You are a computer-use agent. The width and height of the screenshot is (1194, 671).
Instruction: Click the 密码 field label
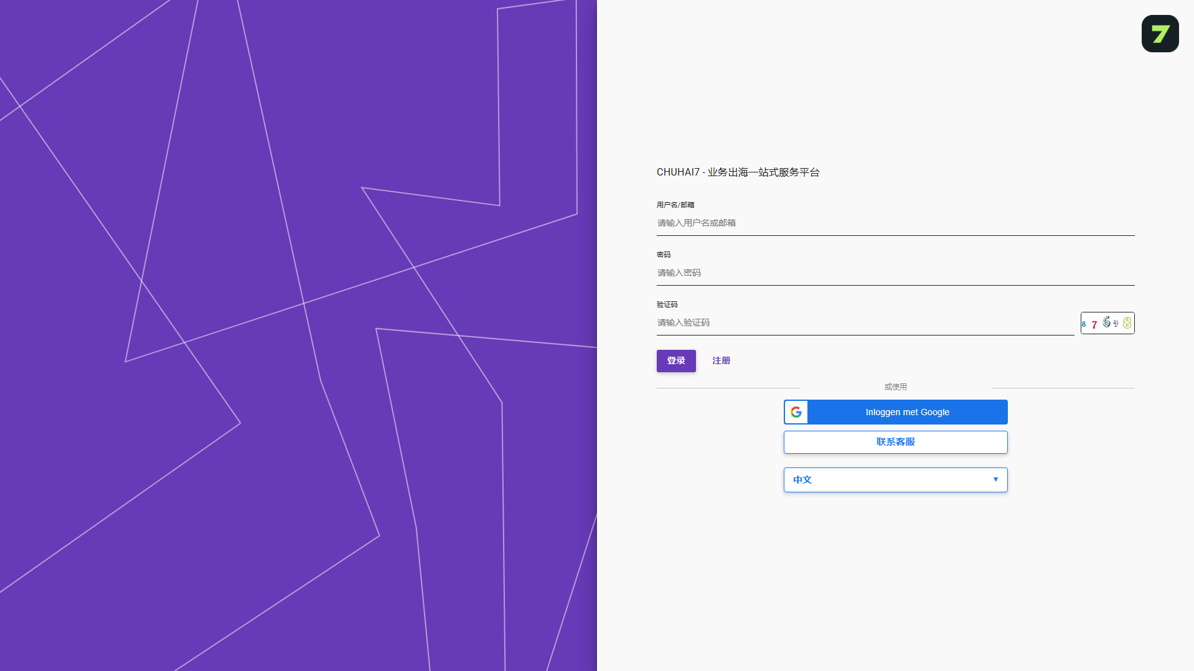[664, 255]
